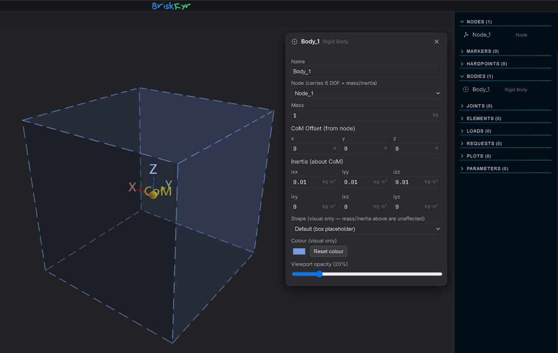The image size is (558, 353).
Task: Click in the Mass input field
Action: tap(366, 115)
